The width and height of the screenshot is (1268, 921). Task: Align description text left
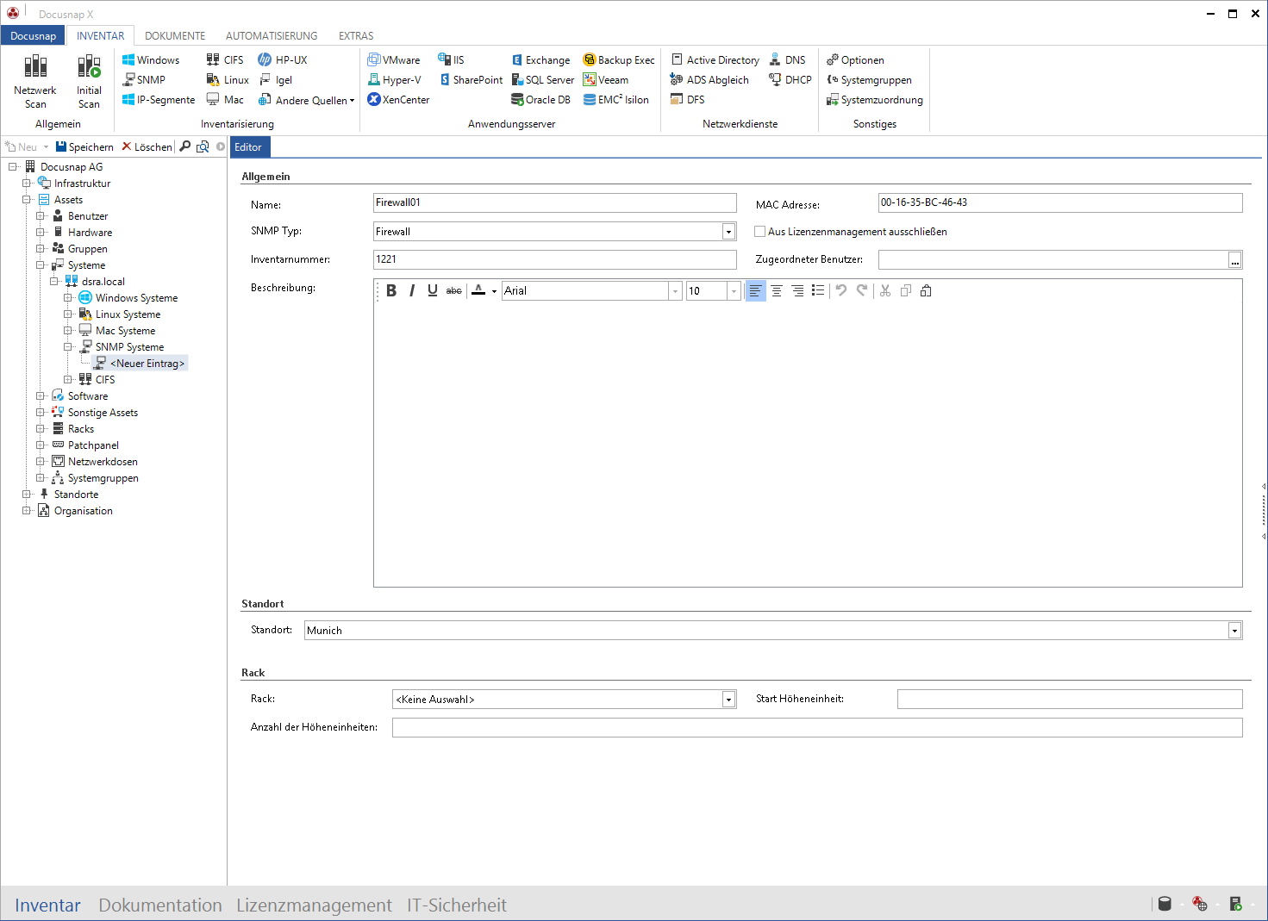[x=755, y=291]
